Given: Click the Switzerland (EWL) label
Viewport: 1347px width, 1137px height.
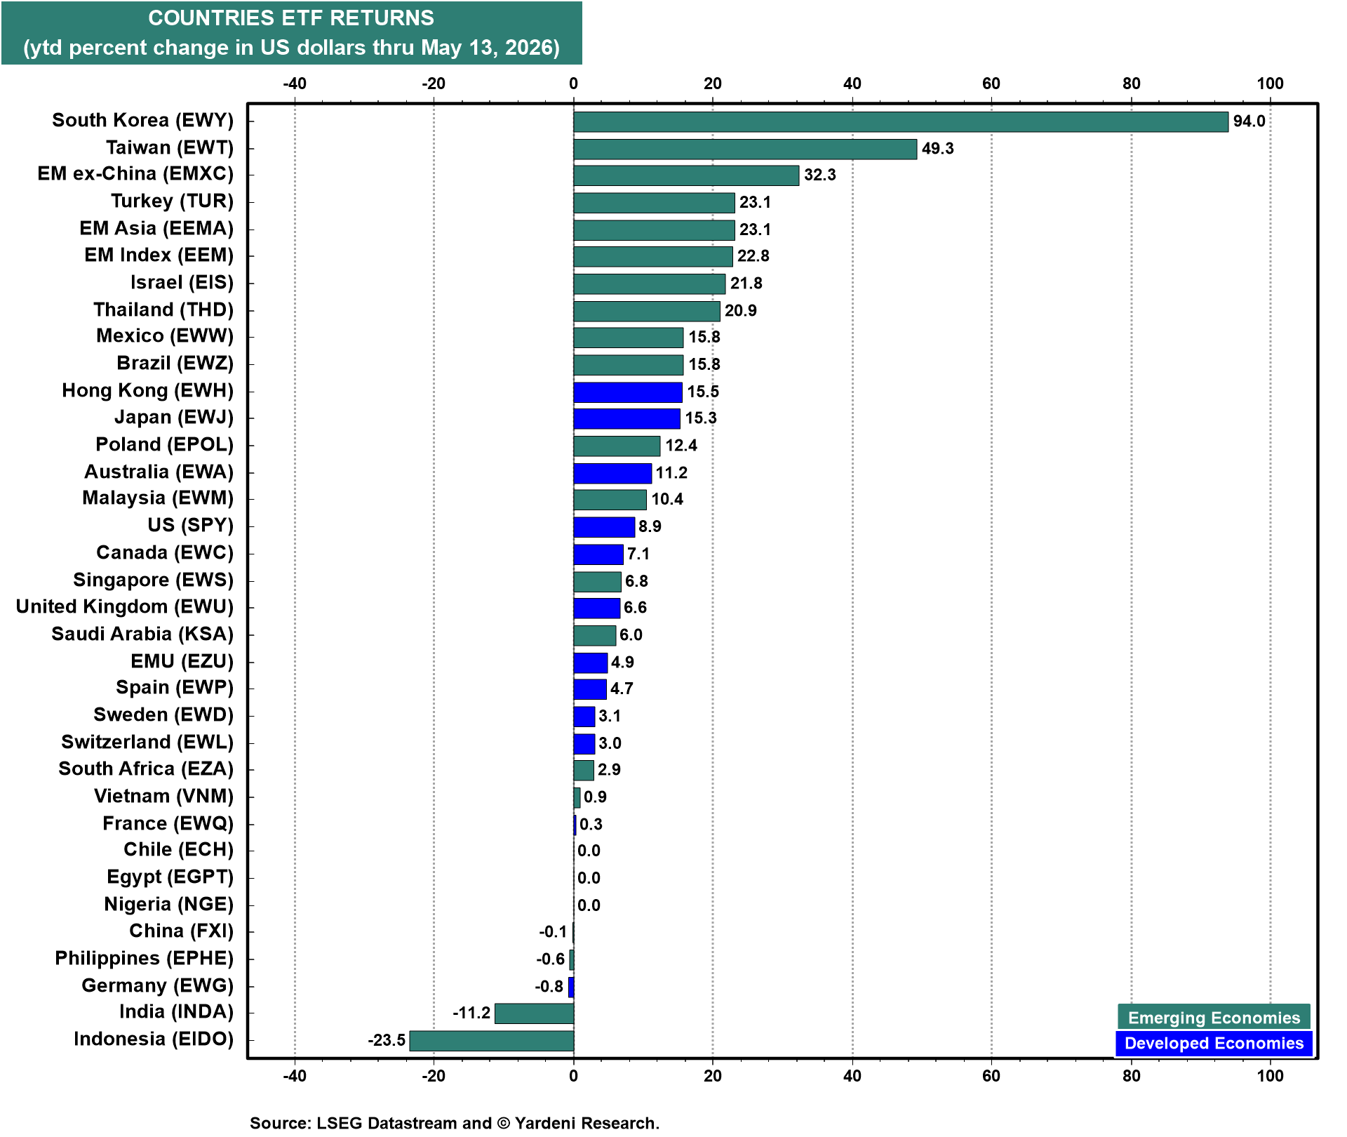Looking at the screenshot, I should tap(147, 743).
